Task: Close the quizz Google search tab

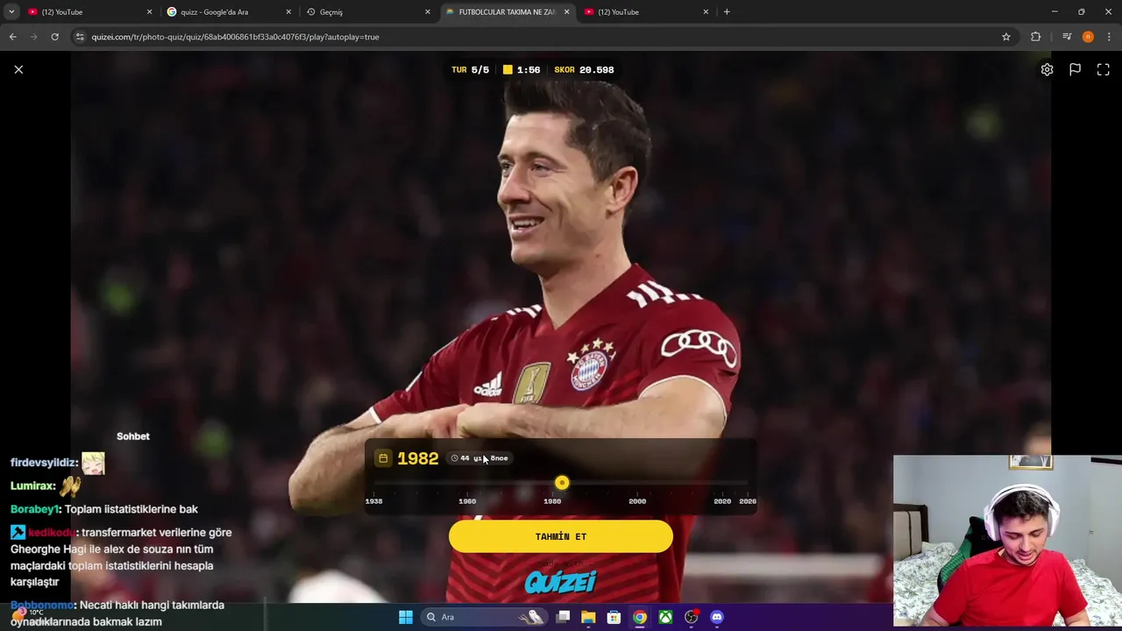Action: (x=288, y=12)
